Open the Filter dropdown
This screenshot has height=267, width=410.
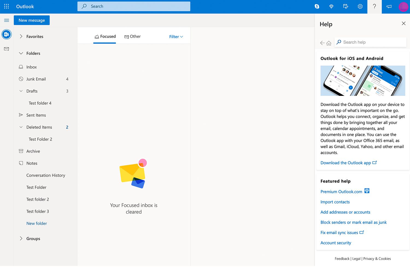[x=176, y=37]
